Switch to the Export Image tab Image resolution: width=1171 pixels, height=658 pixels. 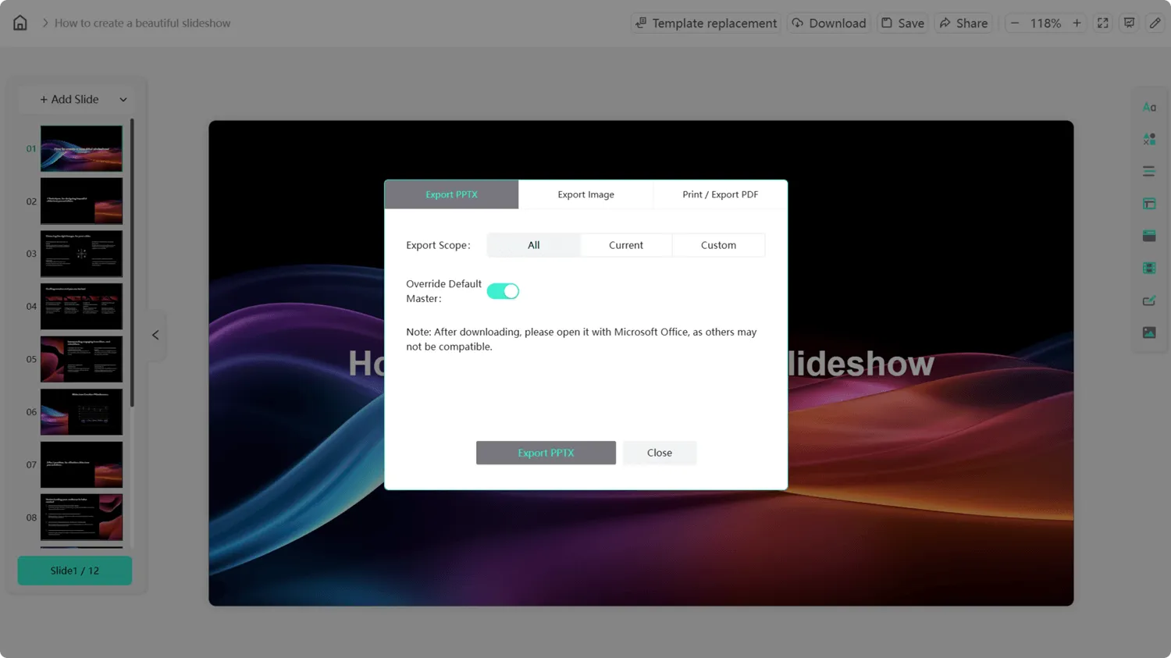(x=585, y=194)
